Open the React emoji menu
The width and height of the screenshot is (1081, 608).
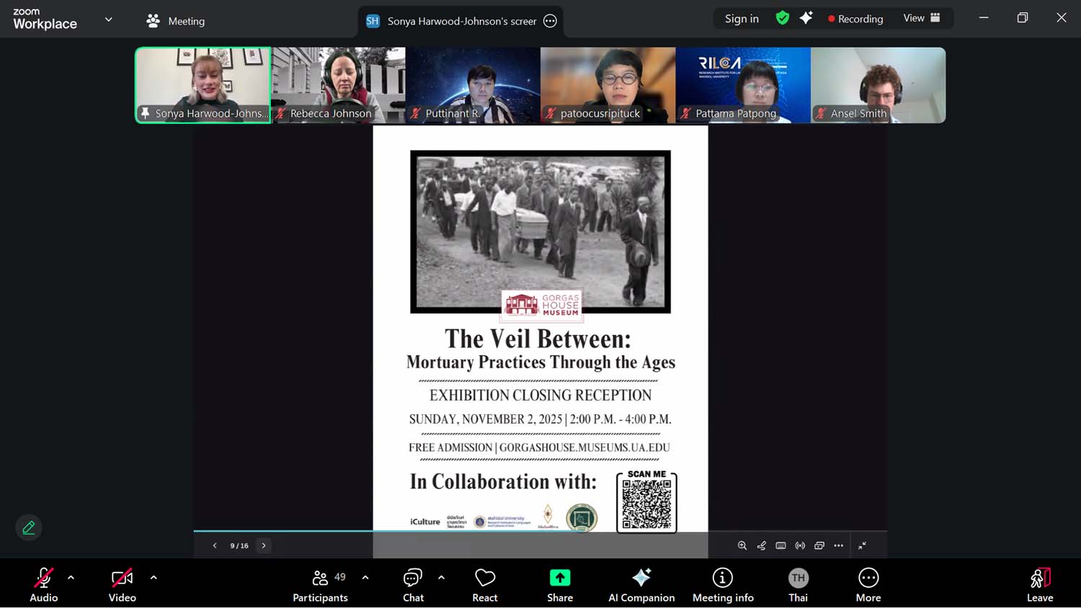(x=485, y=584)
